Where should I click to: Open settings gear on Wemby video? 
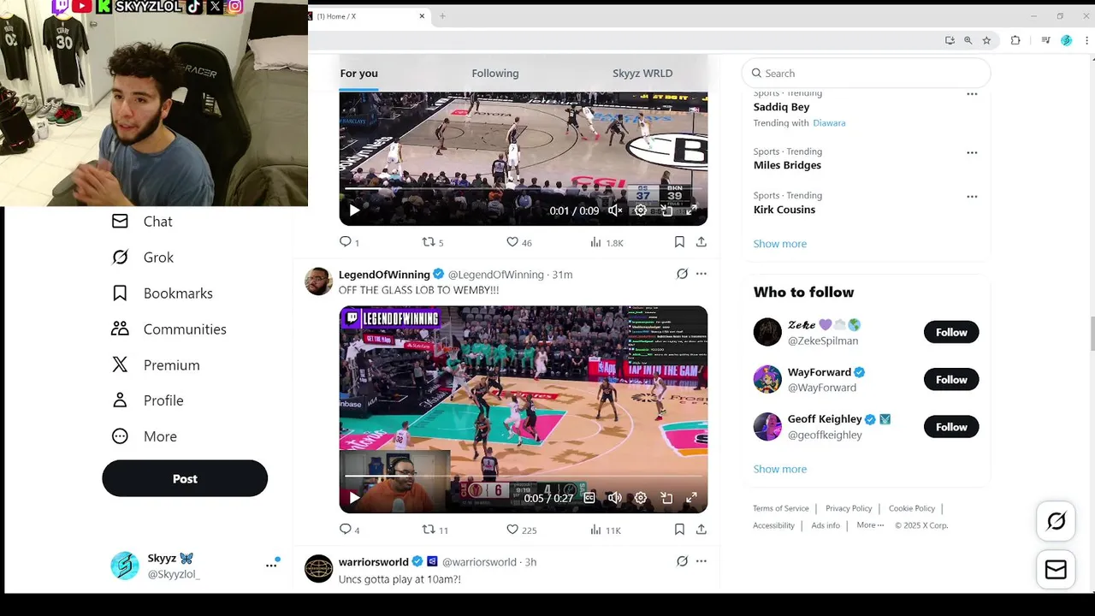[x=641, y=498]
